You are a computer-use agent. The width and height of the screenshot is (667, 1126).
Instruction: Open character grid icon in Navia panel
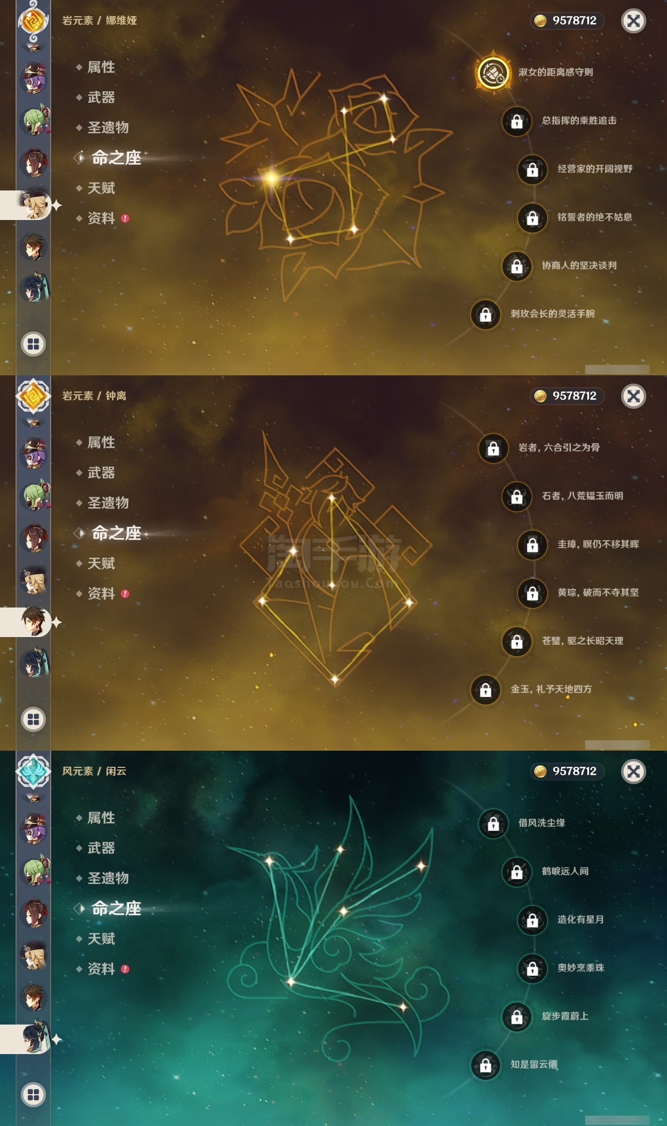point(33,344)
